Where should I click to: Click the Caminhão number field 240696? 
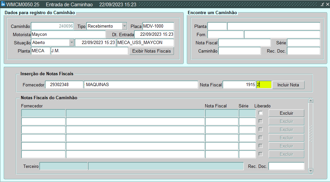point(52,26)
